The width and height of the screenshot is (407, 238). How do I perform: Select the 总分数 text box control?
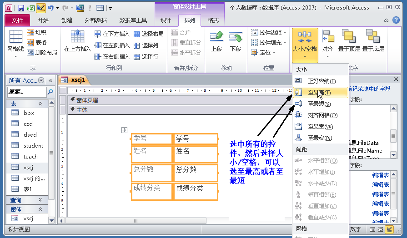[196, 173]
